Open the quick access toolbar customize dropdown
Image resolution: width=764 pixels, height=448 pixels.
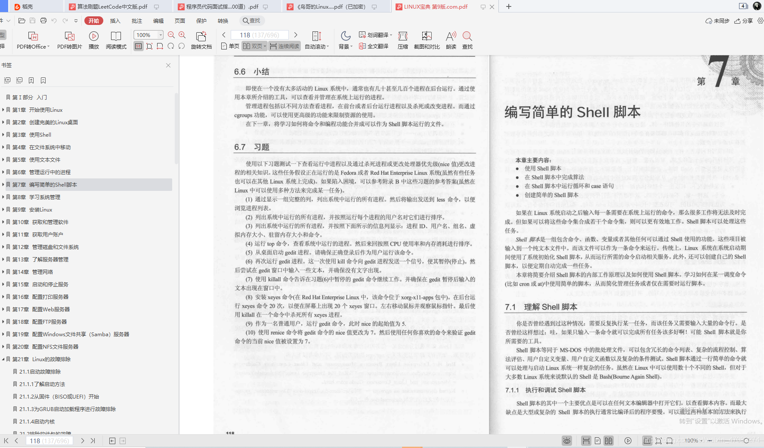76,21
